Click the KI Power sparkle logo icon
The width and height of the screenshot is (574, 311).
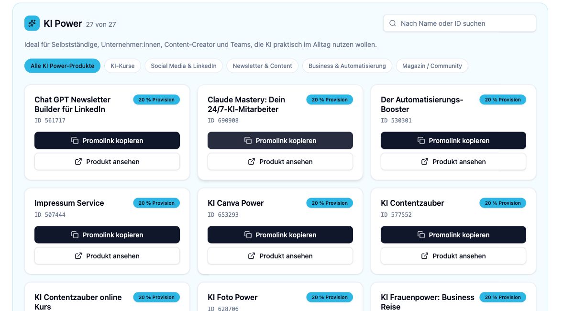[x=32, y=23]
